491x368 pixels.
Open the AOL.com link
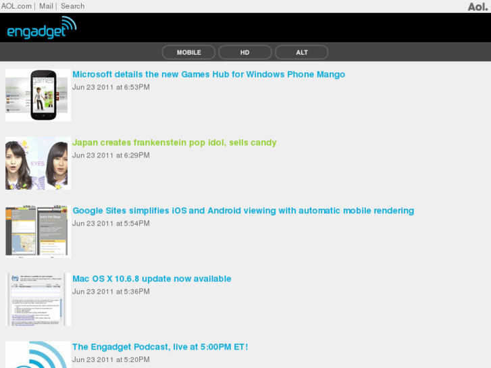(x=16, y=6)
